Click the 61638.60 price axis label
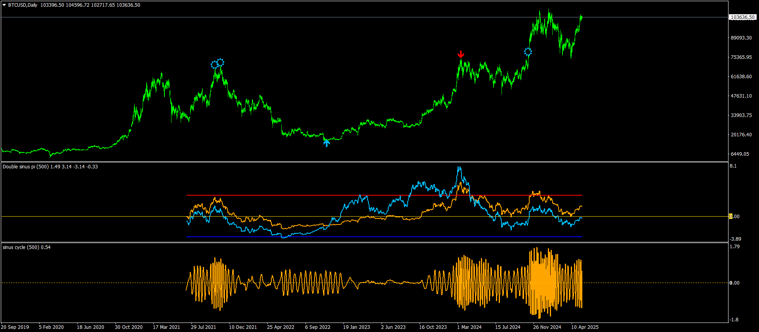Screen dimensions: 759x332 pyautogui.click(x=741, y=77)
